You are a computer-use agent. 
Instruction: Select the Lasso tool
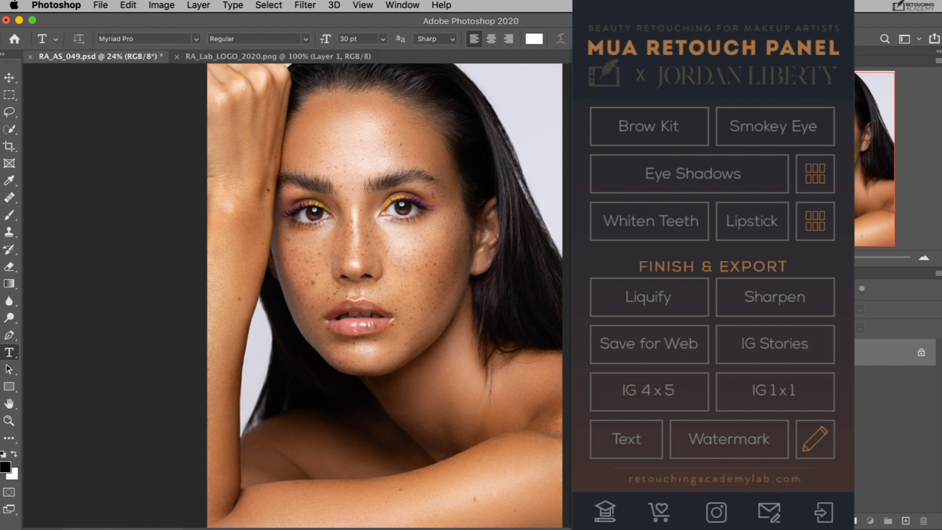point(9,111)
